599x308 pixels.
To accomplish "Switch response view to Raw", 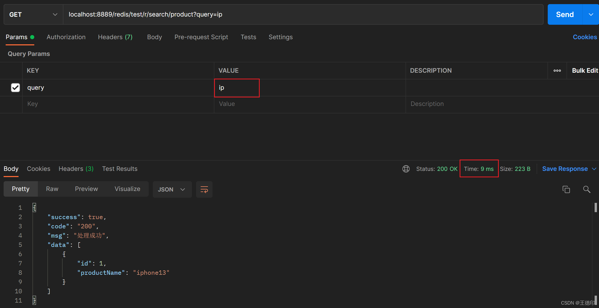I will pyautogui.click(x=52, y=189).
